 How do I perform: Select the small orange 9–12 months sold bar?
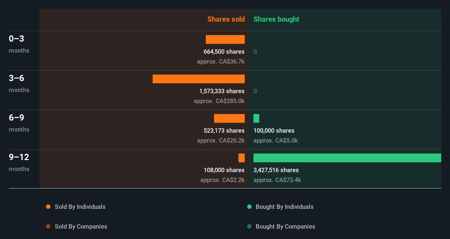point(241,158)
